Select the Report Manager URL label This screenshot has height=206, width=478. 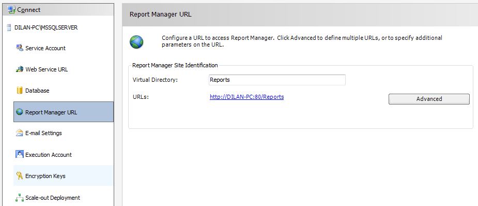click(51, 112)
